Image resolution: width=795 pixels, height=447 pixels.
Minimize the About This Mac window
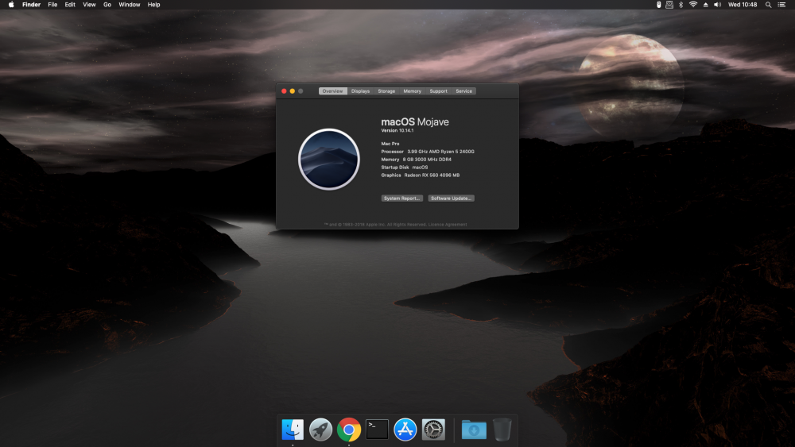pyautogui.click(x=292, y=91)
